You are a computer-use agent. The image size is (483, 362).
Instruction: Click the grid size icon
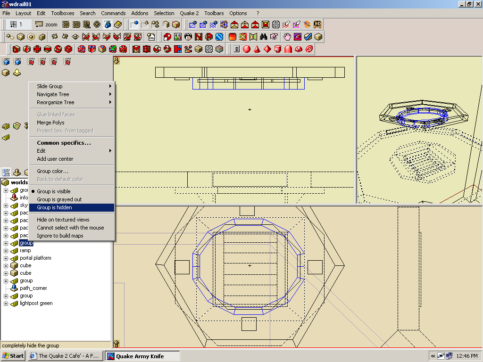14,25
